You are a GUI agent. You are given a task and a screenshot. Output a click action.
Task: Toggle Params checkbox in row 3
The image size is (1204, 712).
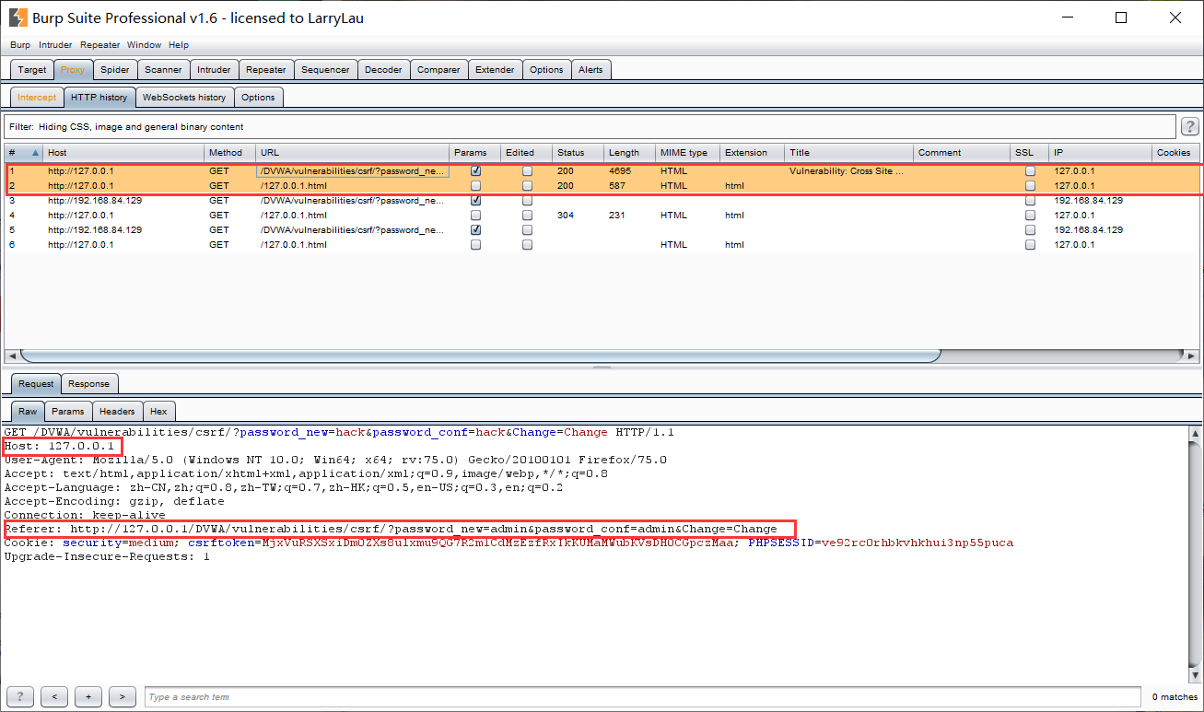(x=475, y=201)
